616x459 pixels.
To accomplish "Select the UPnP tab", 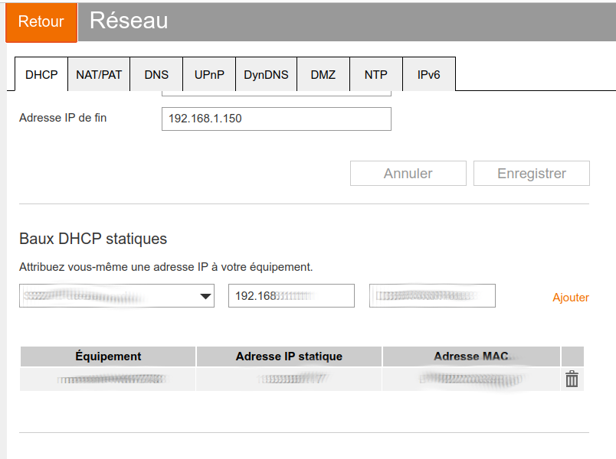I will [x=209, y=75].
